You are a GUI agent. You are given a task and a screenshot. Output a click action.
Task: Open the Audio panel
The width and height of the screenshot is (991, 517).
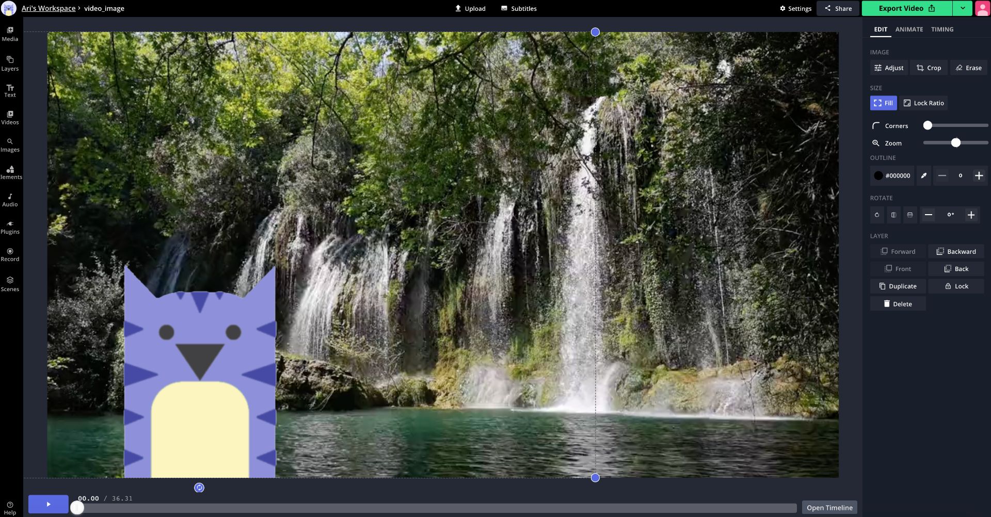coord(10,200)
